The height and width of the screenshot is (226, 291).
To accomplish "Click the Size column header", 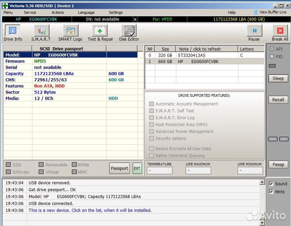I will tap(165, 49).
